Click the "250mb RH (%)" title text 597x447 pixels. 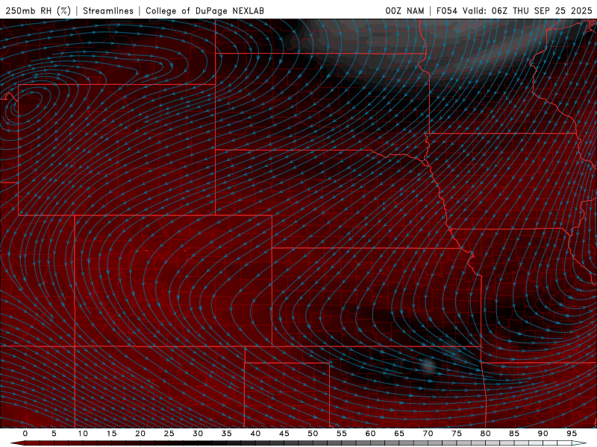tap(38, 10)
